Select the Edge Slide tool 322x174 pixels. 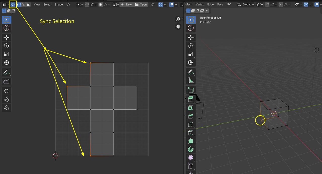[x=191, y=166]
